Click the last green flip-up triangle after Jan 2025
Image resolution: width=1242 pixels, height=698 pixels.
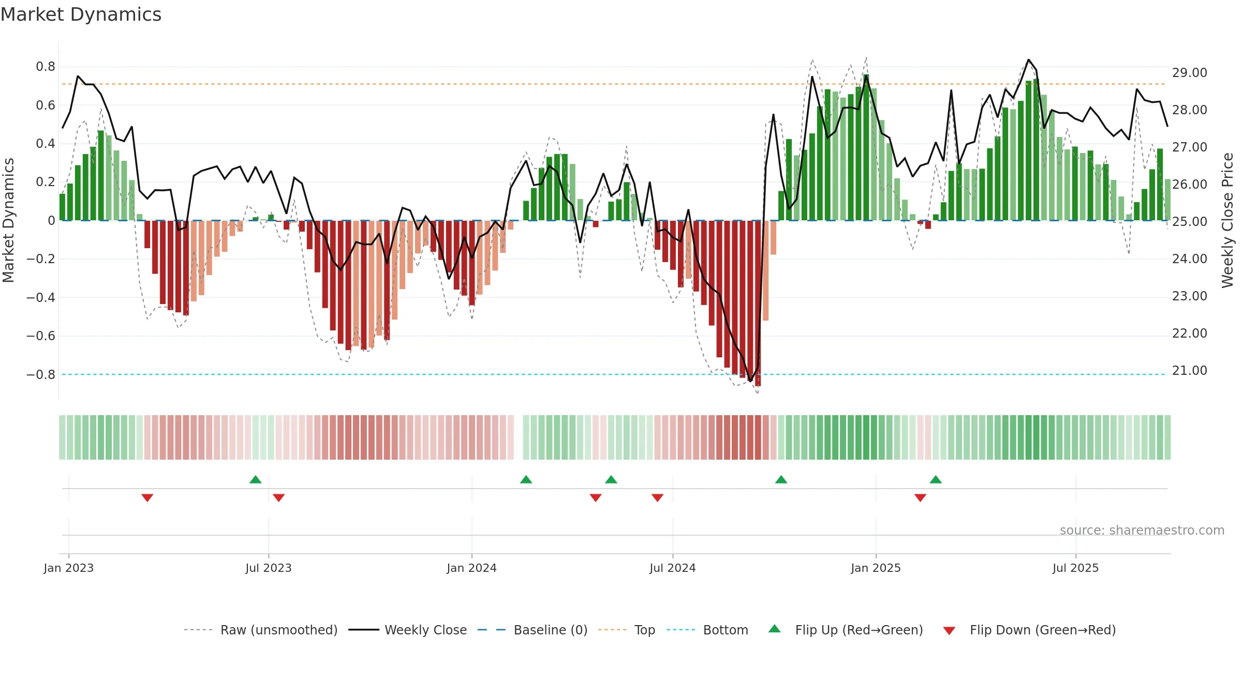(x=936, y=479)
